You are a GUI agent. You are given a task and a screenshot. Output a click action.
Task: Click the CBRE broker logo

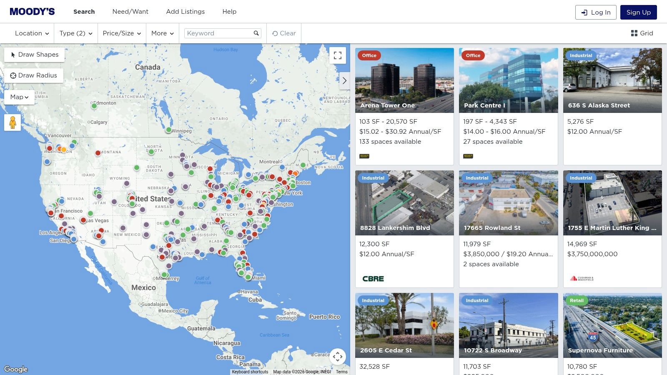tap(373, 279)
